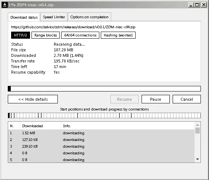Switch to the Speed Limiter tab
209x180 pixels.
pos(54,17)
